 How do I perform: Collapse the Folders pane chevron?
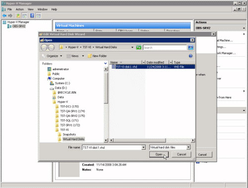pos(106,64)
